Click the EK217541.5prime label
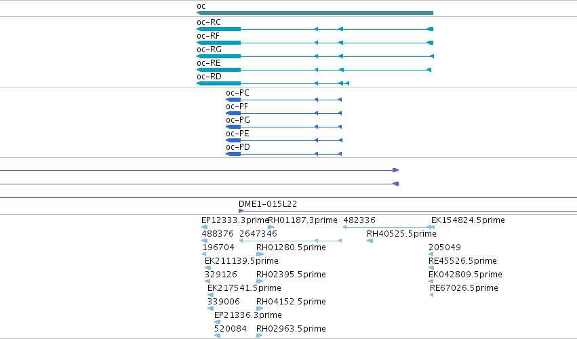This screenshot has width=577, height=339. point(244,288)
